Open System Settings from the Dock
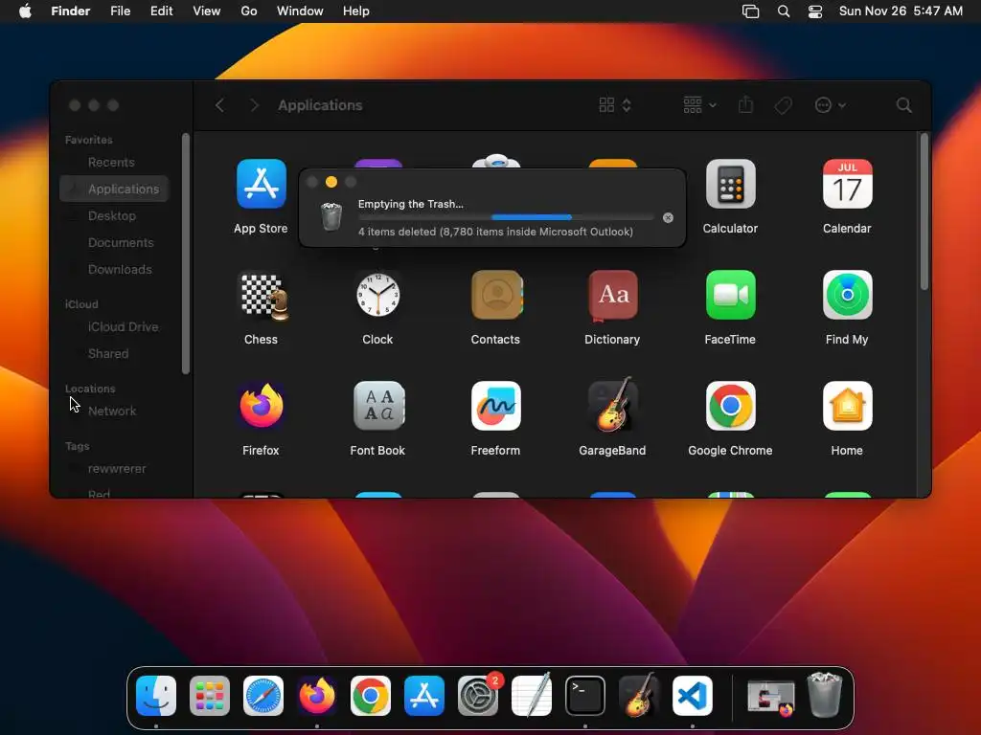The width and height of the screenshot is (981, 735). click(478, 696)
